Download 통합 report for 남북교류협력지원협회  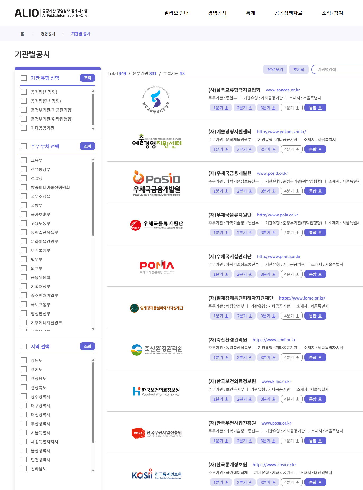click(x=315, y=108)
